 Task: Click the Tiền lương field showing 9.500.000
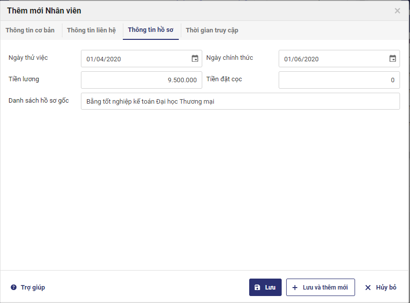point(141,80)
